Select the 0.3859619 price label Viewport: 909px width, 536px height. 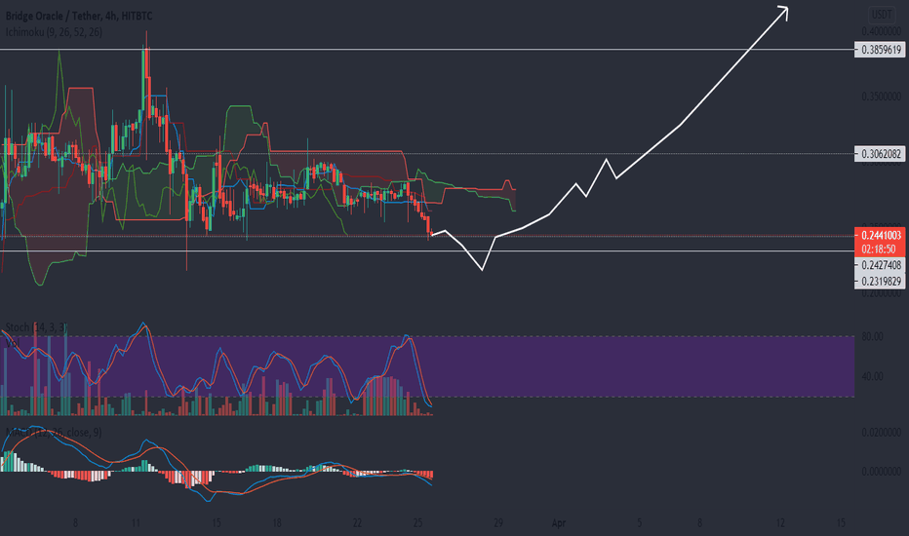pyautogui.click(x=881, y=50)
